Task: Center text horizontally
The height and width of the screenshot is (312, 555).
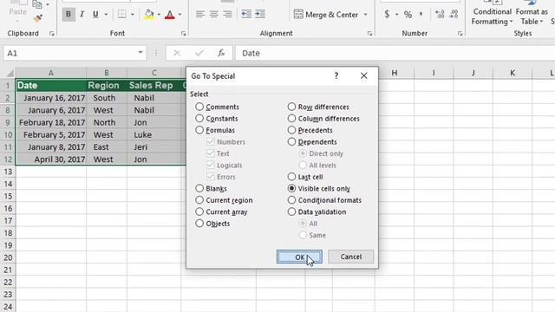Action: click(x=214, y=14)
